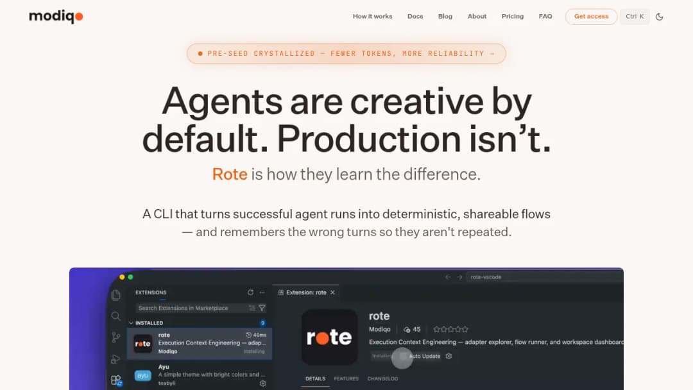
Task: Open the Extensions panel more actions menu
Action: (262, 292)
